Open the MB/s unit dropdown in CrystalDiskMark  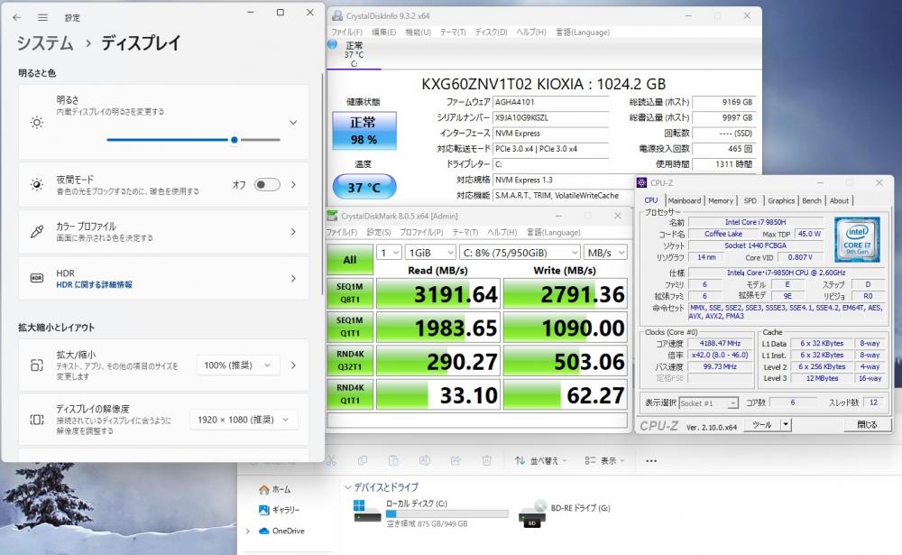click(x=605, y=253)
